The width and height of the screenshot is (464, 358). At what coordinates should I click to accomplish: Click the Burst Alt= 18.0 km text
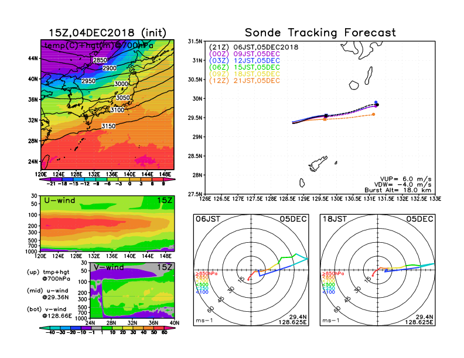pos(406,191)
